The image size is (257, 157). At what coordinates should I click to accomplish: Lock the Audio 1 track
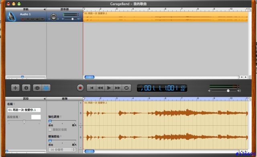tap(37, 19)
